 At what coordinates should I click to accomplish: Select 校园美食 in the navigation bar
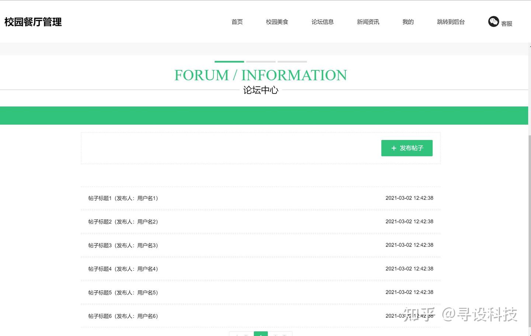277,22
